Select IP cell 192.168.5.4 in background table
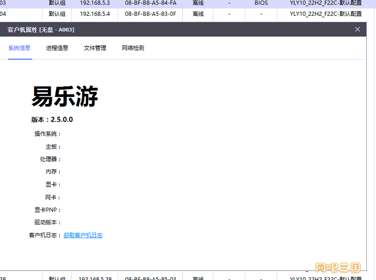 95,14
